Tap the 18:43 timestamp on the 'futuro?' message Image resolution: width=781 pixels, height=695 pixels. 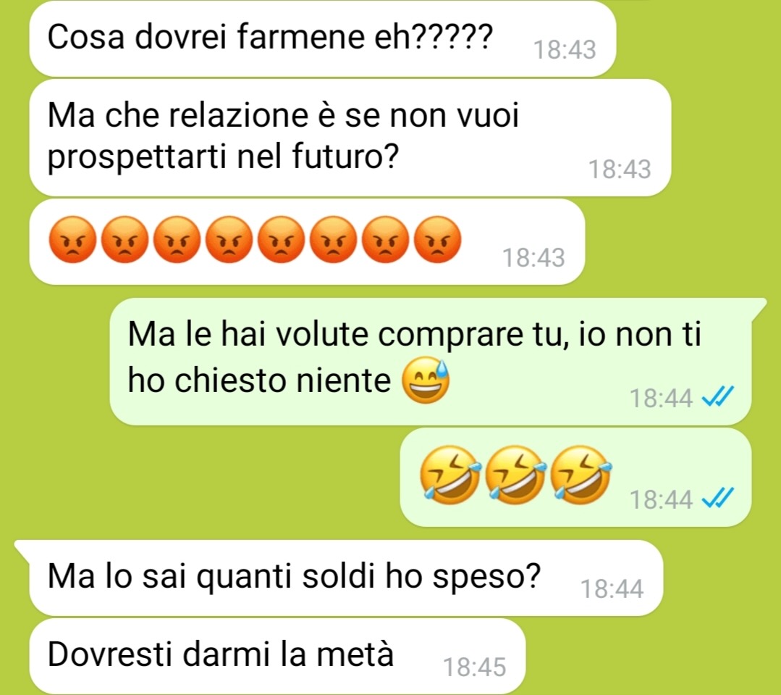coord(620,170)
